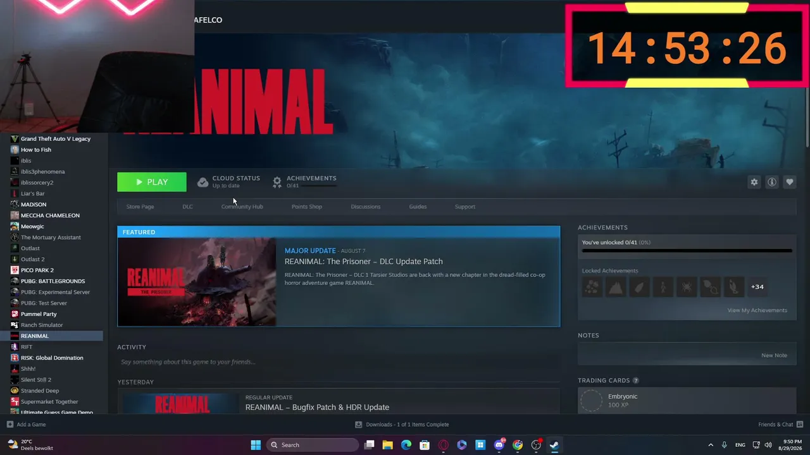This screenshot has height=455, width=810.
Task: Click 'Downloads - 1 of 1 Items Complete' status
Action: 407,425
